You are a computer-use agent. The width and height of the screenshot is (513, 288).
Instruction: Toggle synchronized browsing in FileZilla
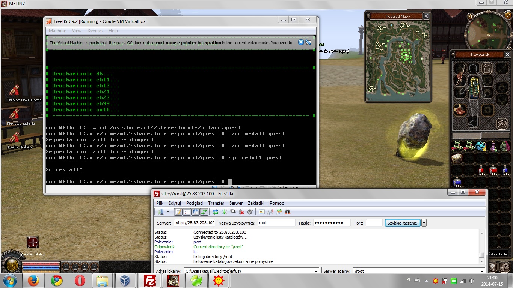[279, 212]
